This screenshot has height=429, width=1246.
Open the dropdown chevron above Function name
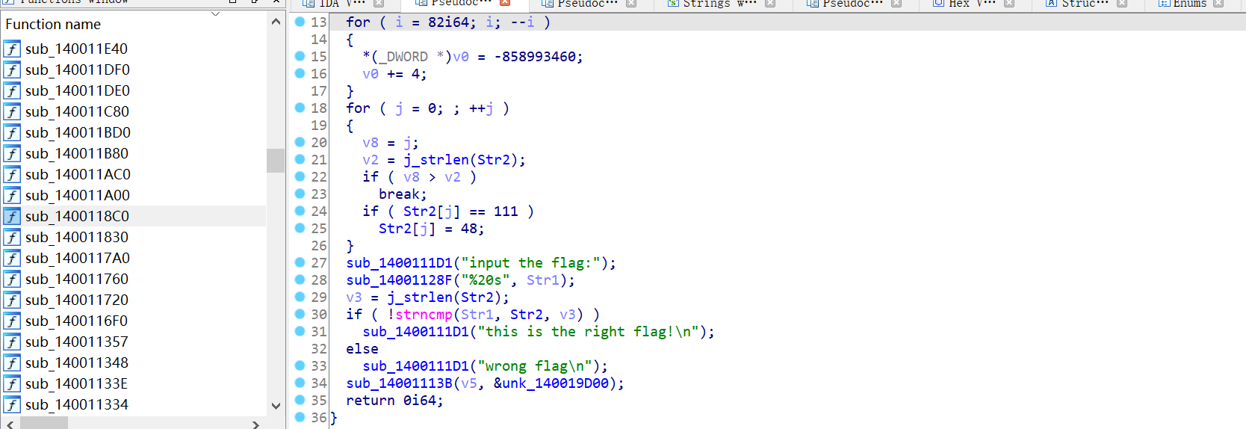click(x=216, y=14)
